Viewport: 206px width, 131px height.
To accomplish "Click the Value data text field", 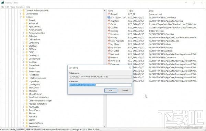I will [100, 85].
